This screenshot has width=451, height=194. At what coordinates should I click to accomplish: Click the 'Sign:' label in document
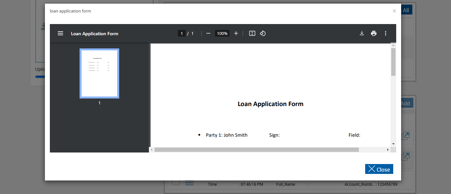(274, 135)
